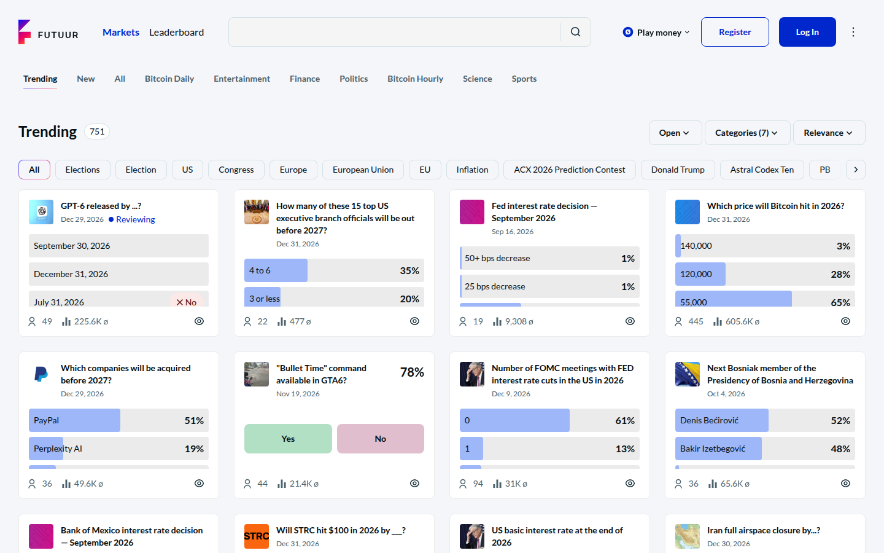Filter by Inflation tag
Screen dimensions: 884x553
473,170
